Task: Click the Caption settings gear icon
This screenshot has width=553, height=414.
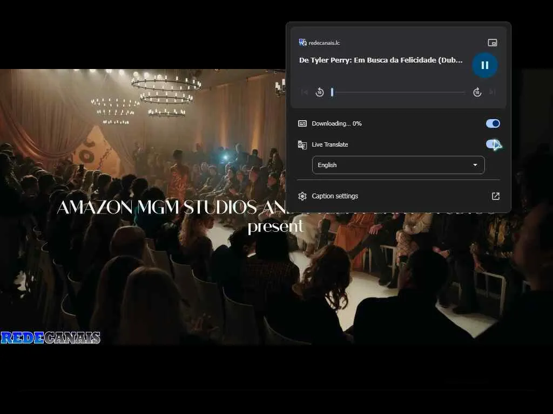Action: (302, 196)
